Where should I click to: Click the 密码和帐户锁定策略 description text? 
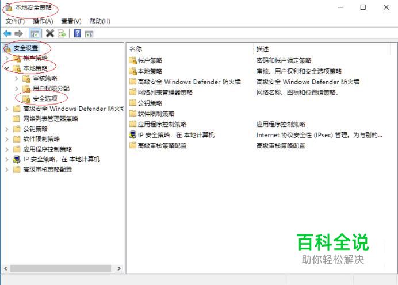pos(284,60)
